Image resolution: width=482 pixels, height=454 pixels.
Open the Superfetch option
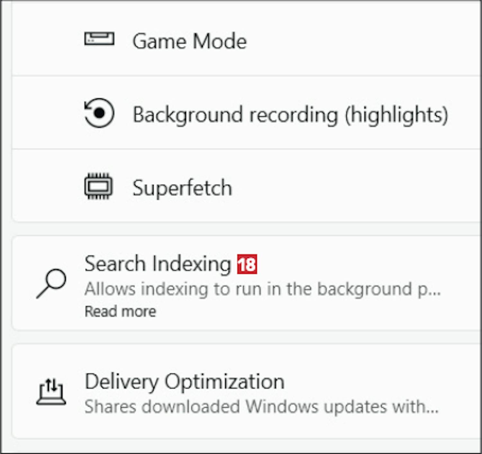(182, 188)
